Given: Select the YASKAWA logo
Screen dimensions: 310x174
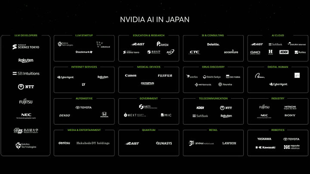Looking at the screenshot, I should pyautogui.click(x=264, y=139).
